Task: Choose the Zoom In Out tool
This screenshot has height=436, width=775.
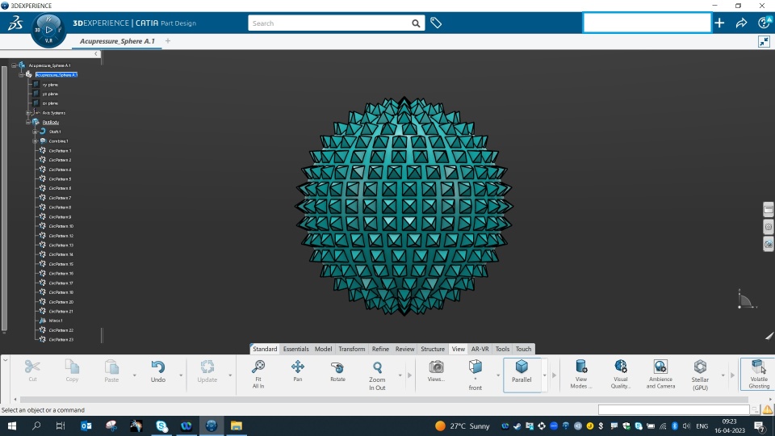Action: 377,375
